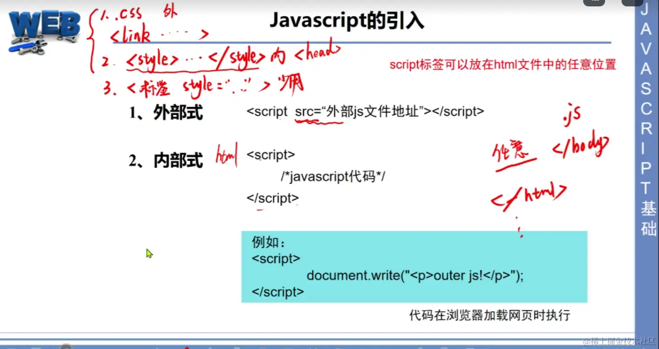Click the line <script src="外部js文件地址"></script>

(x=365, y=111)
